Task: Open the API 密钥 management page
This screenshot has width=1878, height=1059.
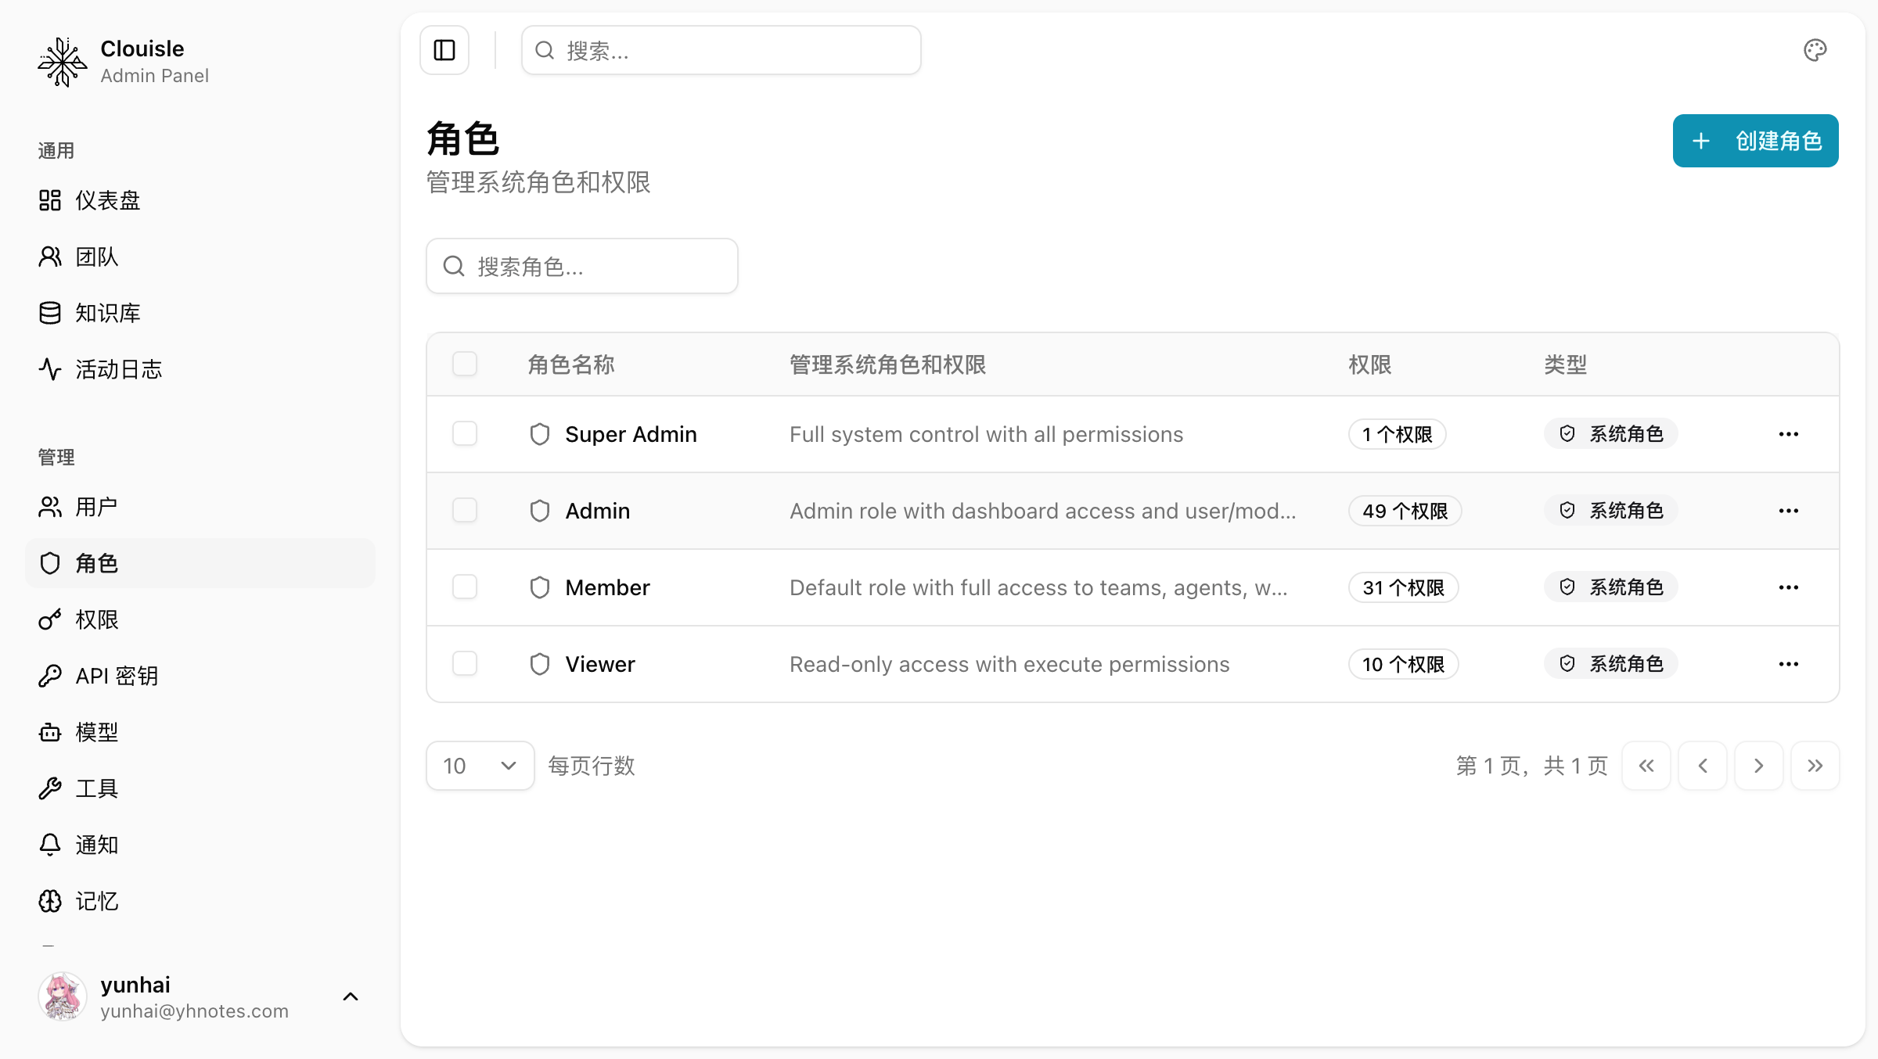Action: (x=116, y=676)
